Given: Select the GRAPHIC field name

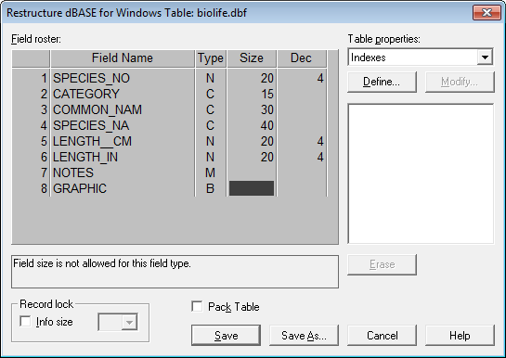Looking at the screenshot, I should (x=80, y=188).
